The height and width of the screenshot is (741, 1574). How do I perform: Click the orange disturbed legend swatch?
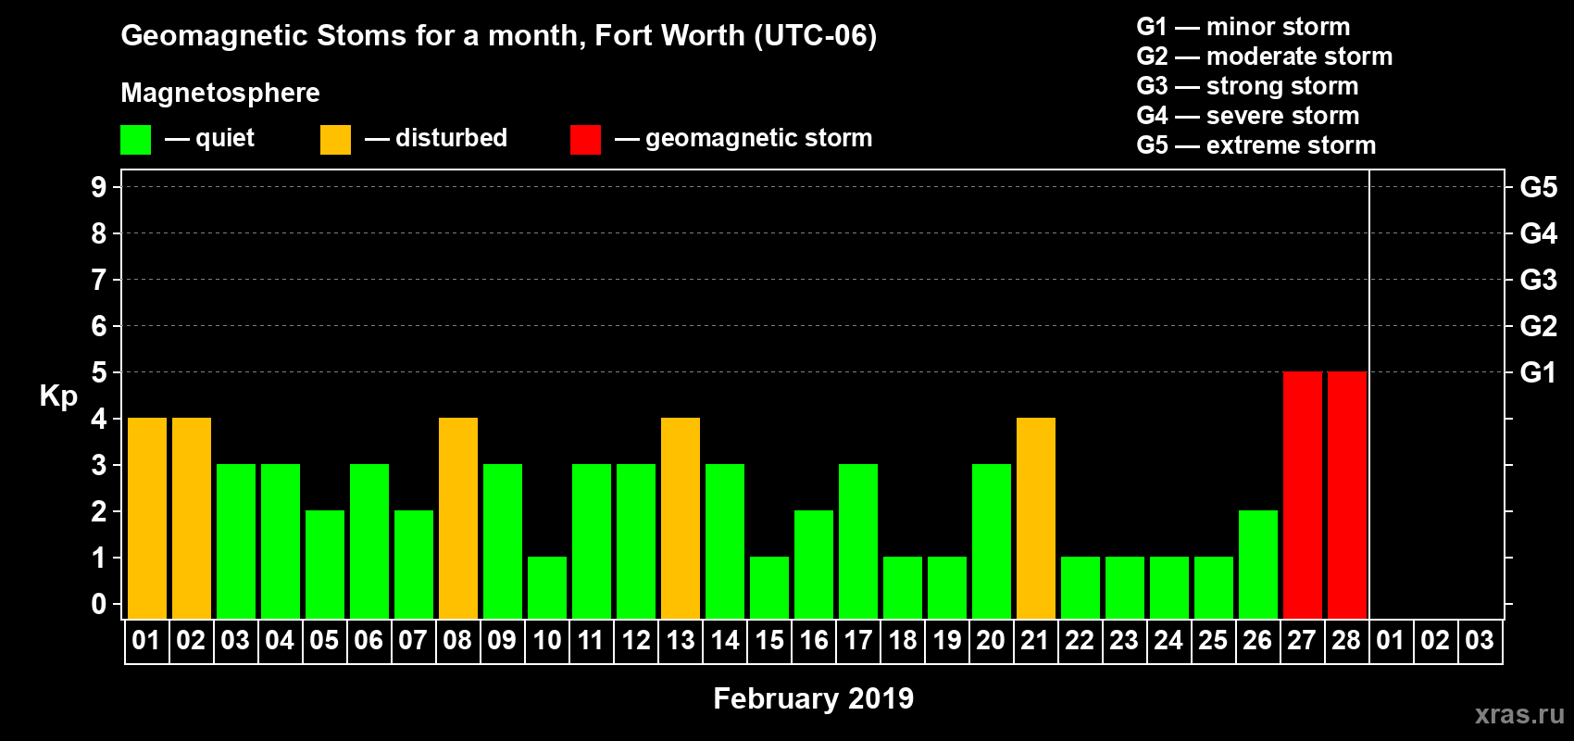point(335,140)
